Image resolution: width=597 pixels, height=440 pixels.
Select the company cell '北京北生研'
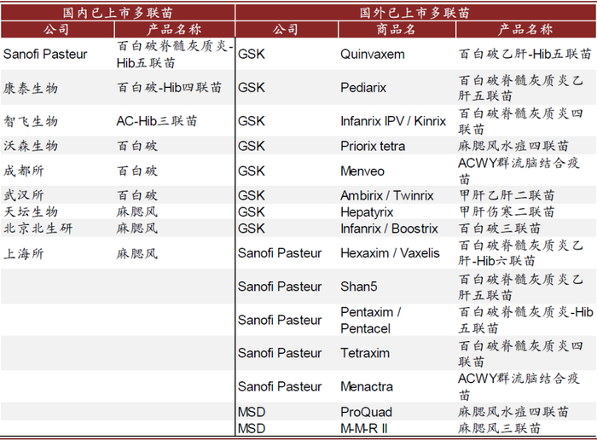[38, 229]
